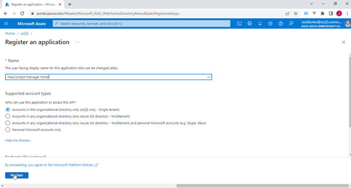
Task: Click the horizontal scrollbar thumb
Action: 262,186
